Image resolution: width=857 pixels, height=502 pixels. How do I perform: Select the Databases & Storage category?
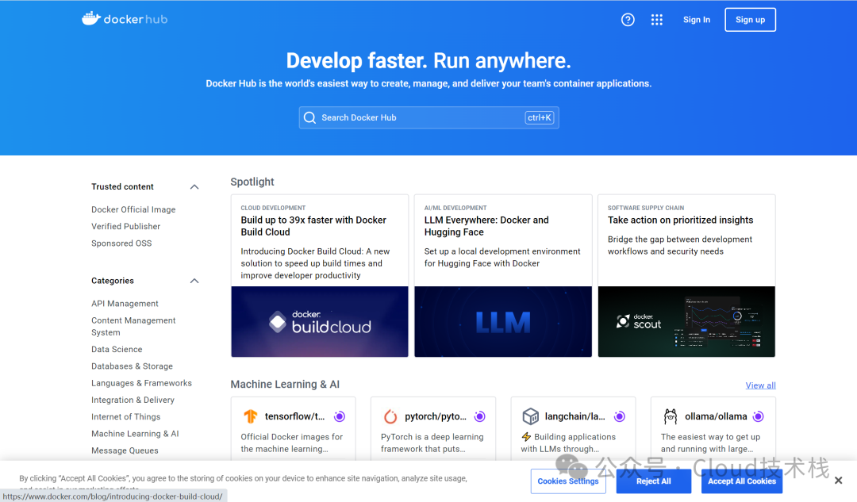coord(132,366)
